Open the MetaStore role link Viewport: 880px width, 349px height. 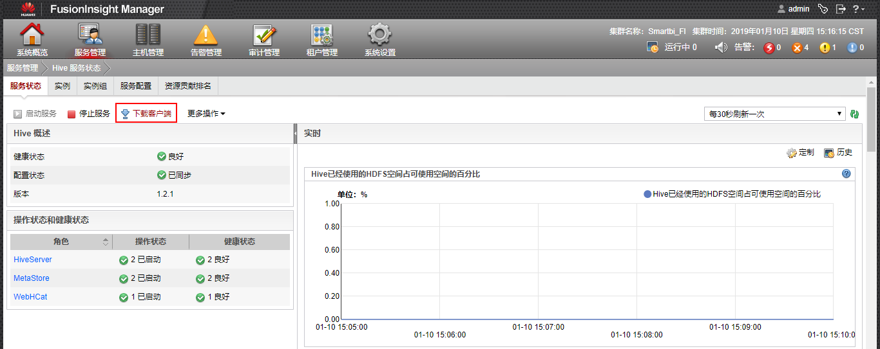[32, 278]
